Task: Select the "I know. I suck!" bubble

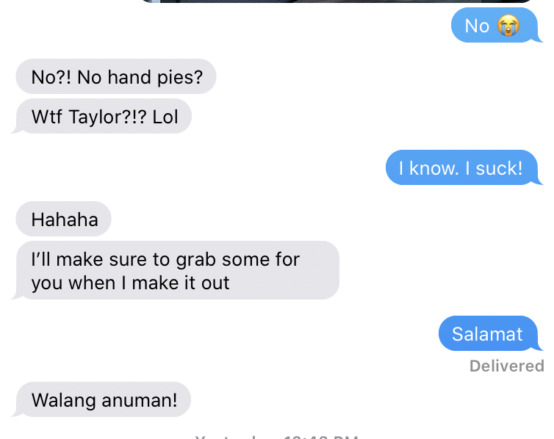Action: click(x=461, y=167)
